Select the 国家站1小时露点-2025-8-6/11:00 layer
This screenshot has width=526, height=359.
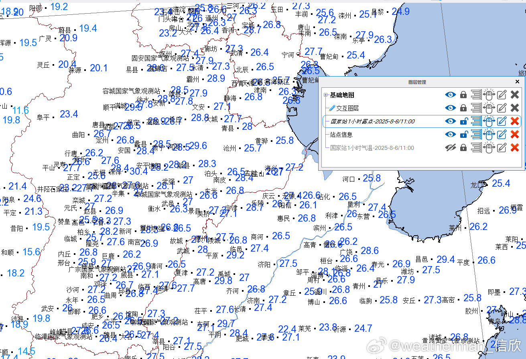coord(372,121)
